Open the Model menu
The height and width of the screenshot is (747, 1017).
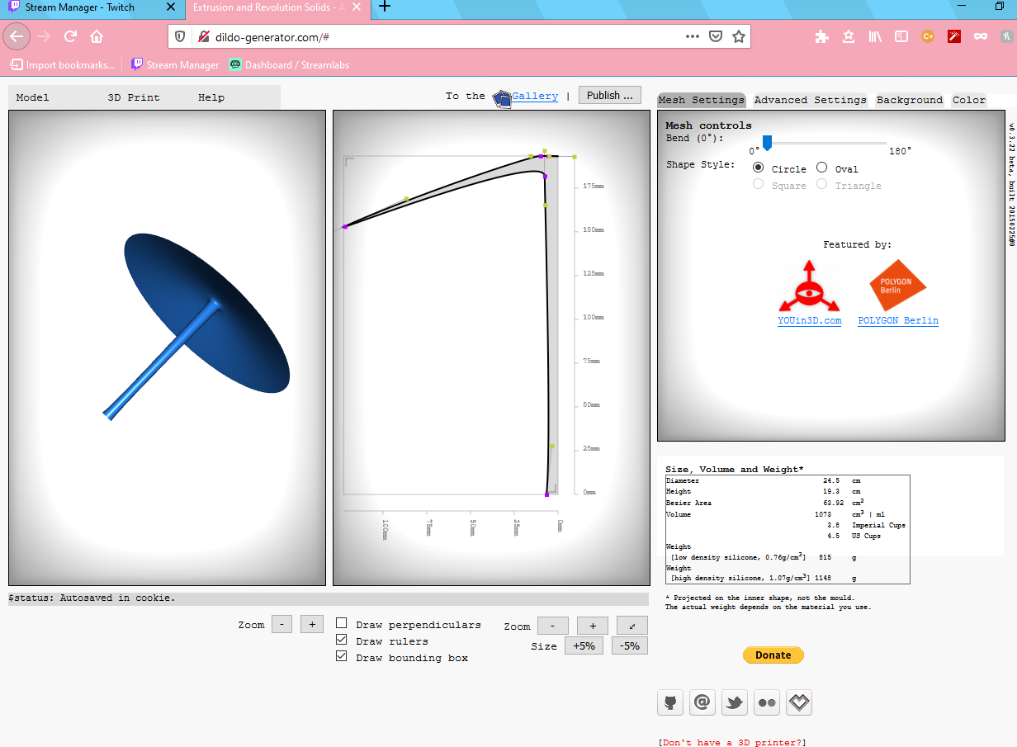(33, 97)
